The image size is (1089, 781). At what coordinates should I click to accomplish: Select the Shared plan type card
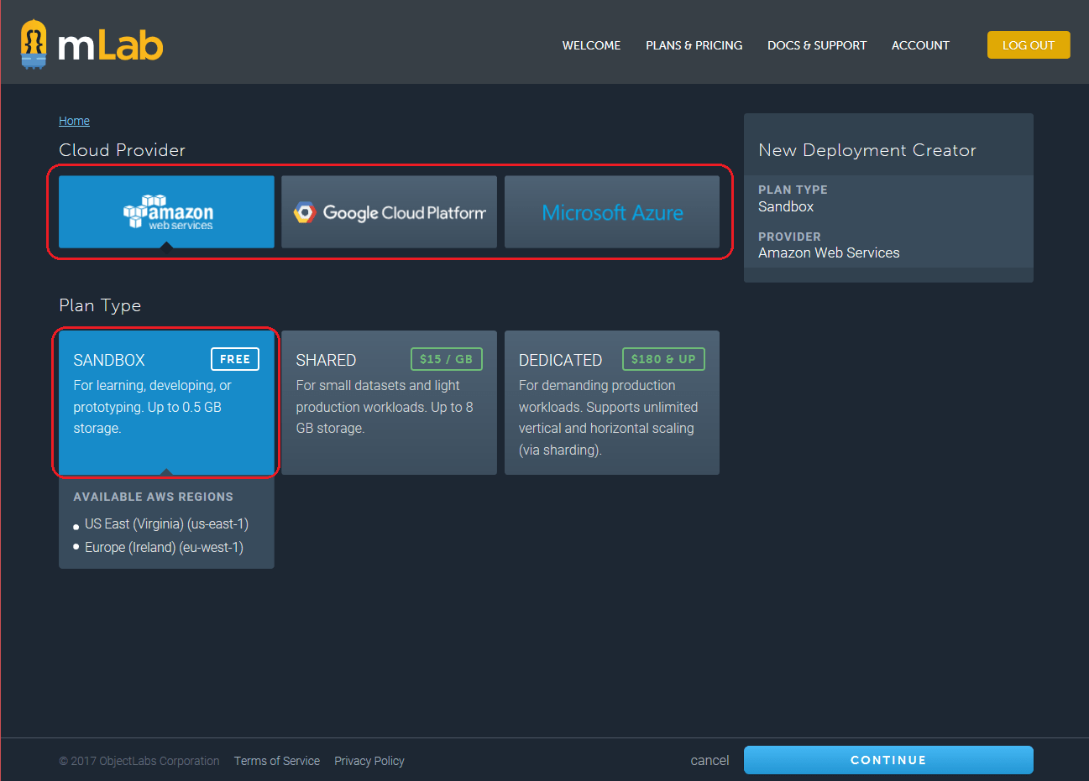click(389, 403)
